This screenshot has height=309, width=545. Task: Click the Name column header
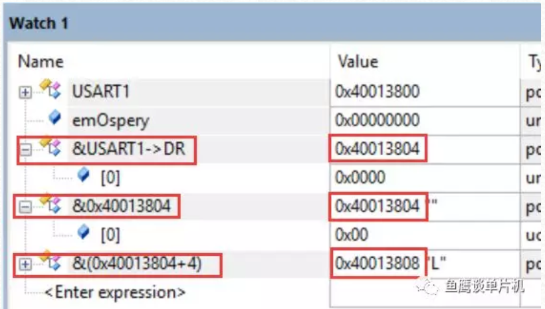41,62
